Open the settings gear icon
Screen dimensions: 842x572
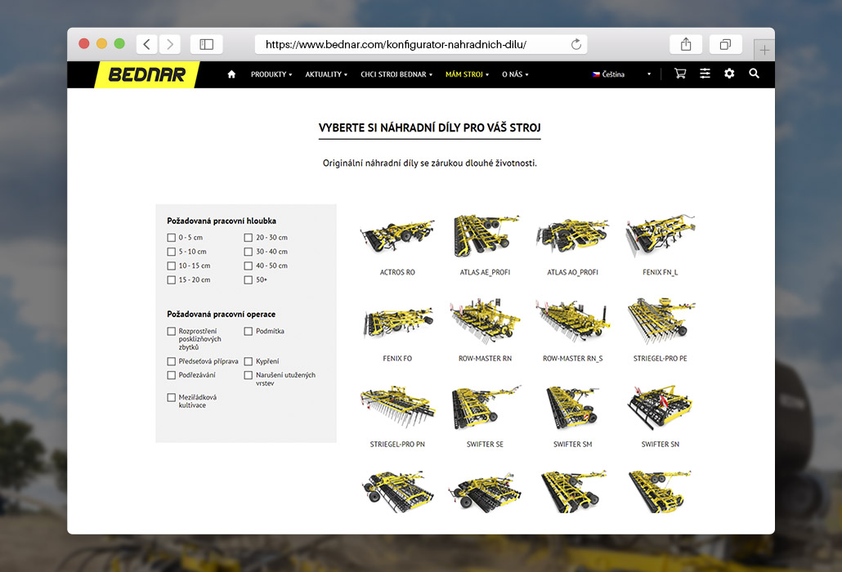click(x=729, y=74)
